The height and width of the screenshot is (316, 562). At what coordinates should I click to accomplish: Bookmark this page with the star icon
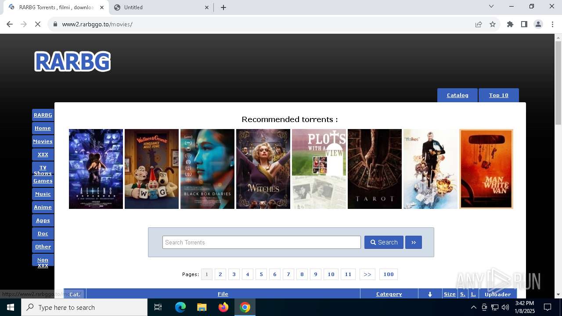point(493,24)
